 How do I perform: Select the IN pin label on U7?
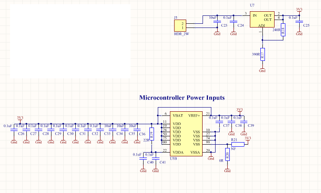pos(255,15)
